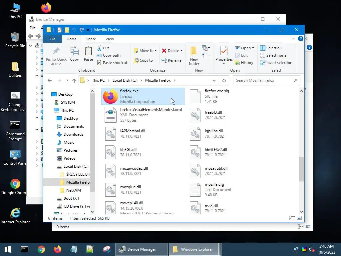Expand Properties dropdown arrow
341x256 pixels.
coord(224,64)
